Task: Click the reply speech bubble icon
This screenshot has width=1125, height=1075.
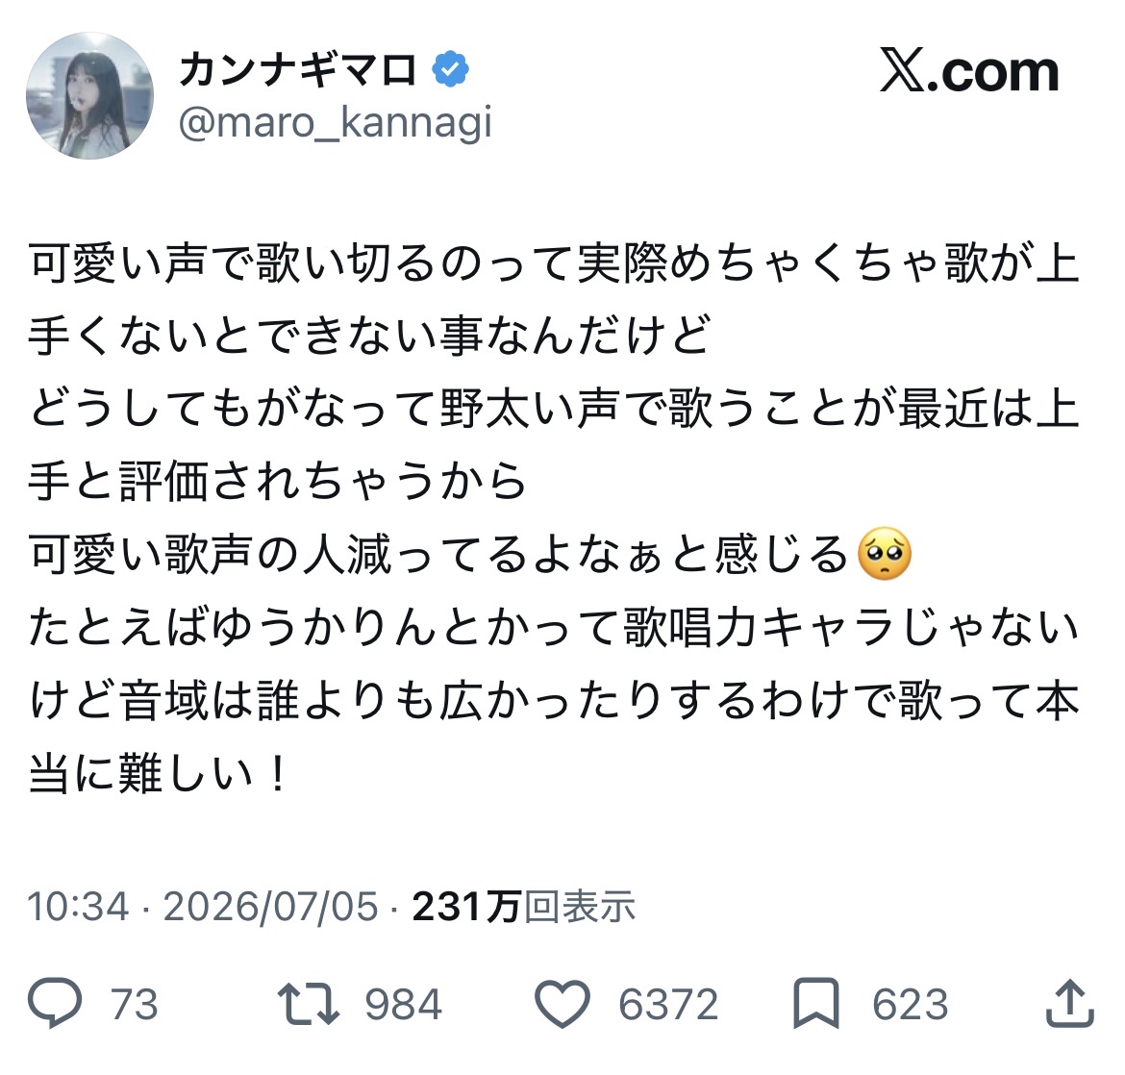Action: click(x=55, y=1003)
